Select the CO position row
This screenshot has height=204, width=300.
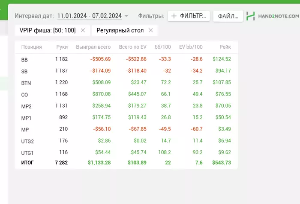(x=126, y=94)
